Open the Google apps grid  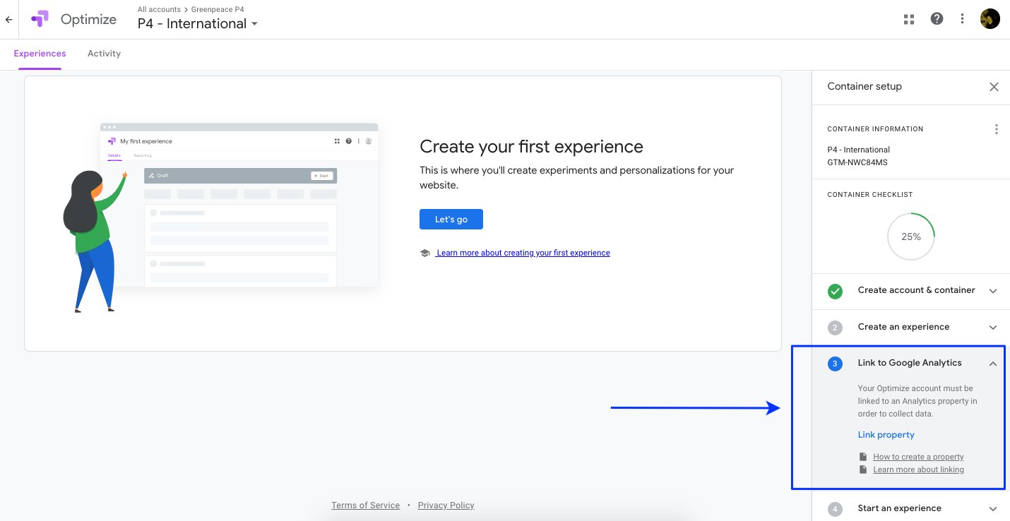(x=909, y=19)
